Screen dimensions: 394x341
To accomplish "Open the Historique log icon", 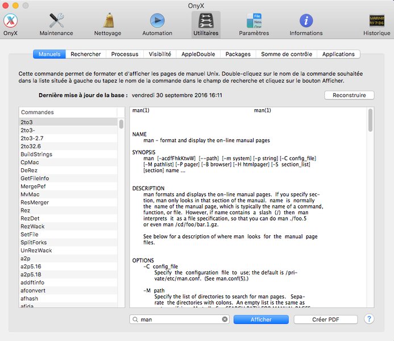I will [x=377, y=20].
